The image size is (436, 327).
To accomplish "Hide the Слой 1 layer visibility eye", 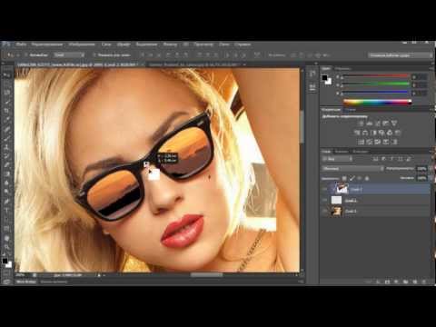I will pos(325,200).
